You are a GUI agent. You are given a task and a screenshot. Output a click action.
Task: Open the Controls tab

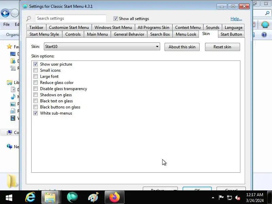pyautogui.click(x=73, y=34)
